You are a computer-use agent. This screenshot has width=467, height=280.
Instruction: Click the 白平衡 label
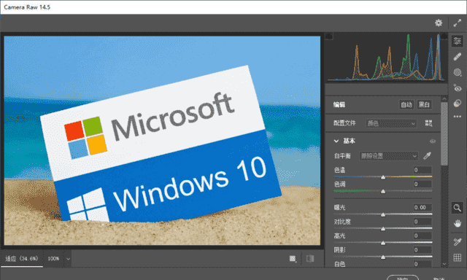click(342, 155)
